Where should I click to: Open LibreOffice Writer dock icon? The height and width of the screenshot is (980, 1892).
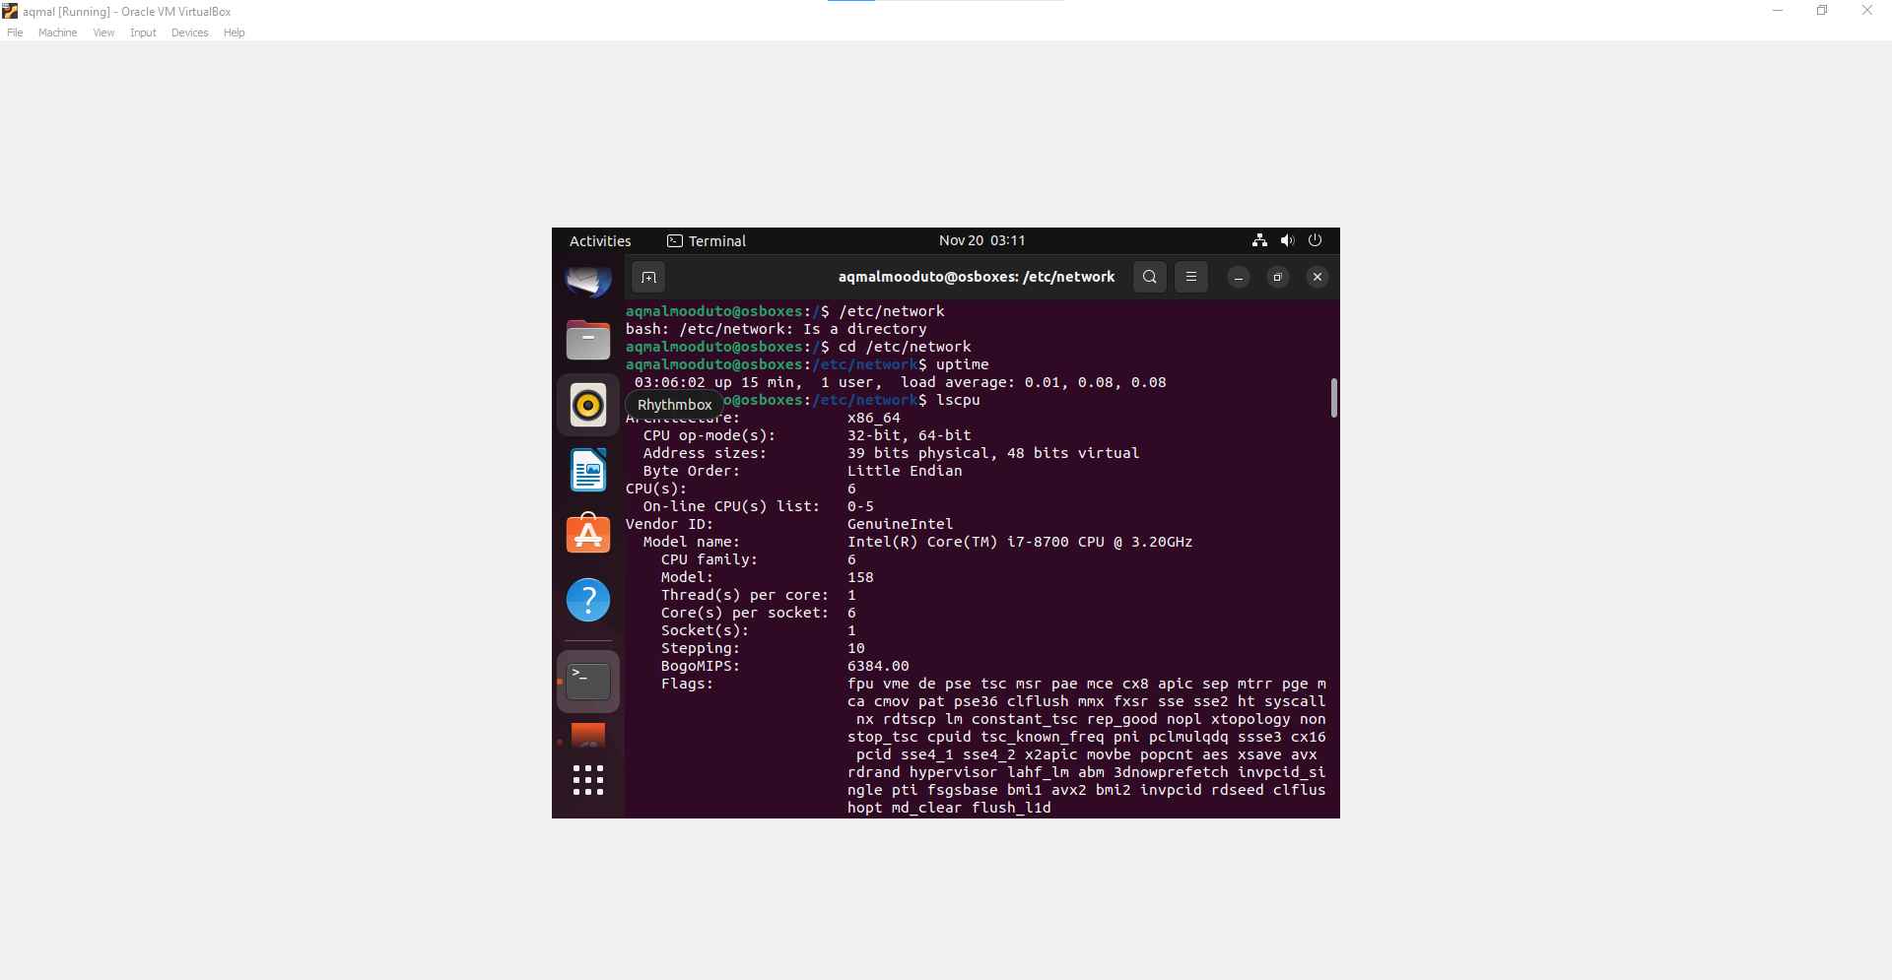pyautogui.click(x=588, y=470)
